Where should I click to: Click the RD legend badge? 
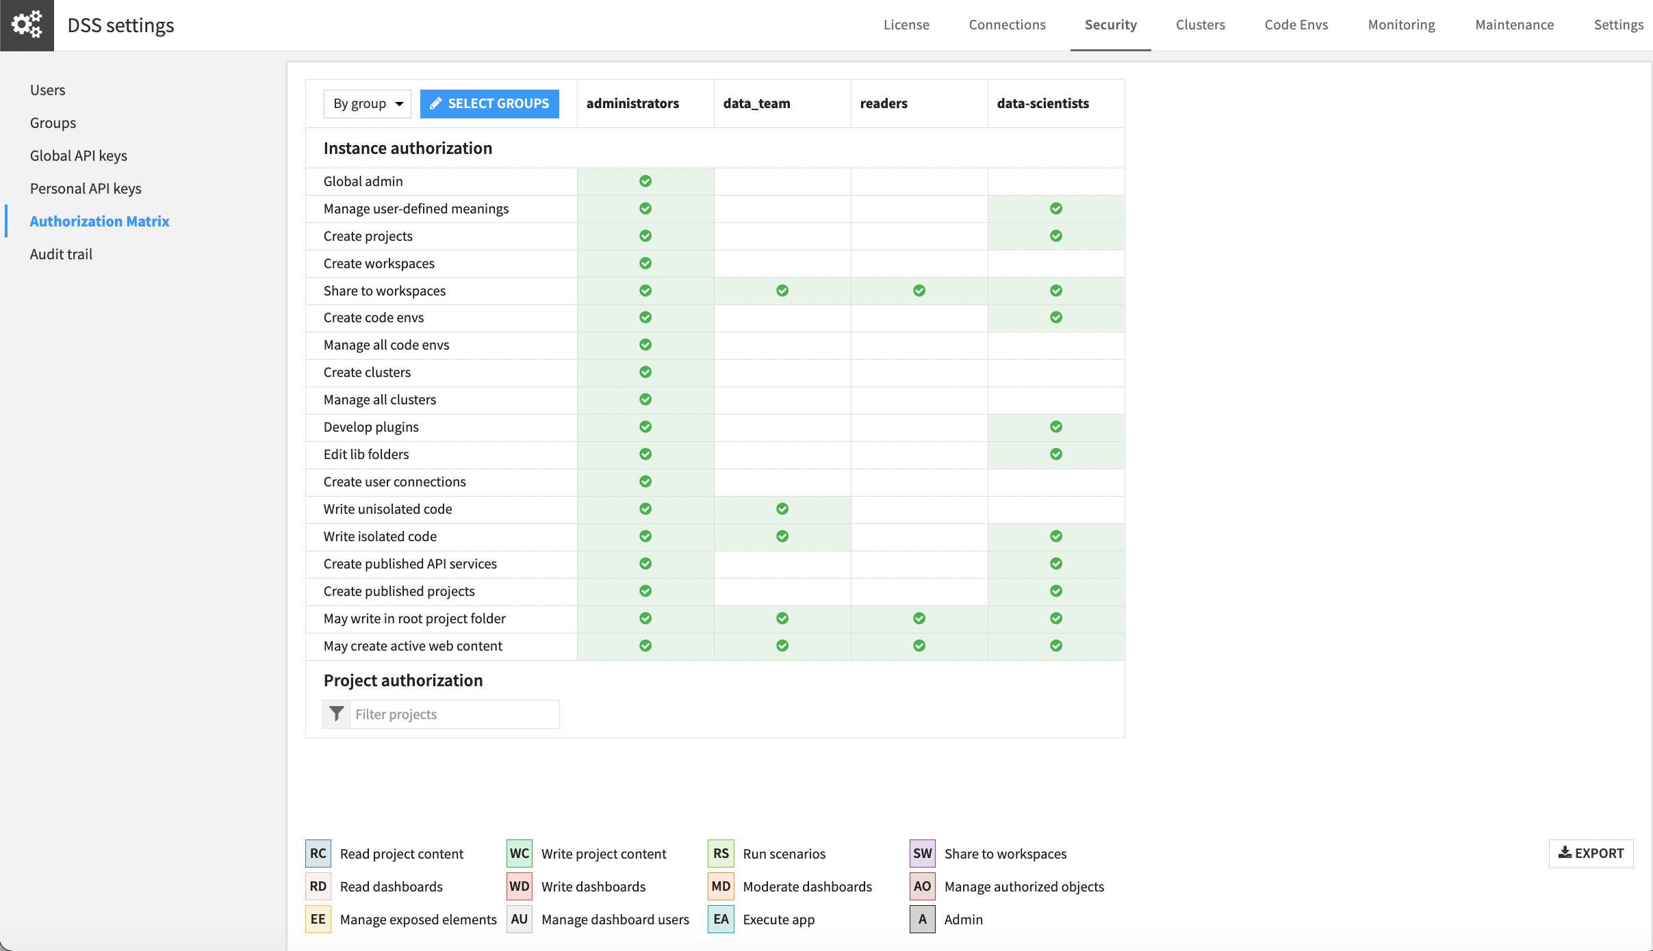(318, 886)
